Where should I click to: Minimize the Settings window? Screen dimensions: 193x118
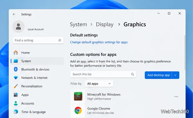[x=159, y=13]
